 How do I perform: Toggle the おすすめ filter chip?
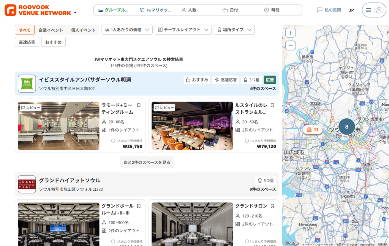pos(53,42)
